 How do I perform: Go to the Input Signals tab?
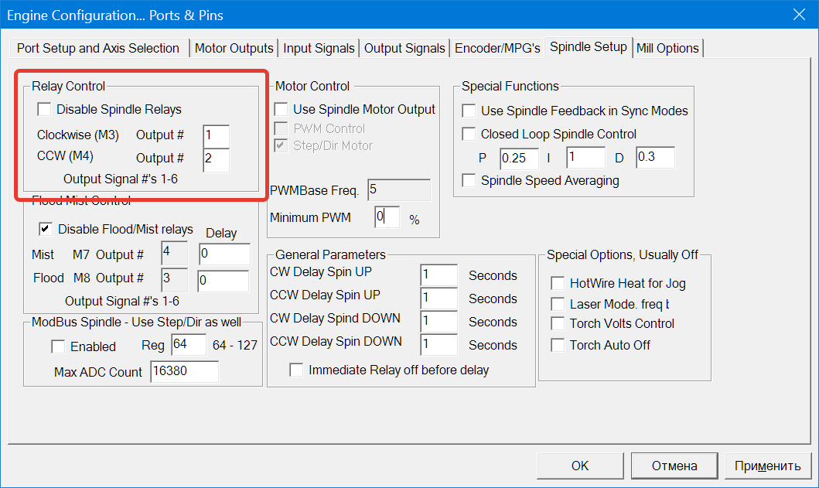click(319, 48)
